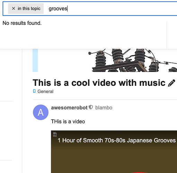The height and width of the screenshot is (173, 177).
Task: Click the blambo name next to the shield
Action: pyautogui.click(x=104, y=108)
